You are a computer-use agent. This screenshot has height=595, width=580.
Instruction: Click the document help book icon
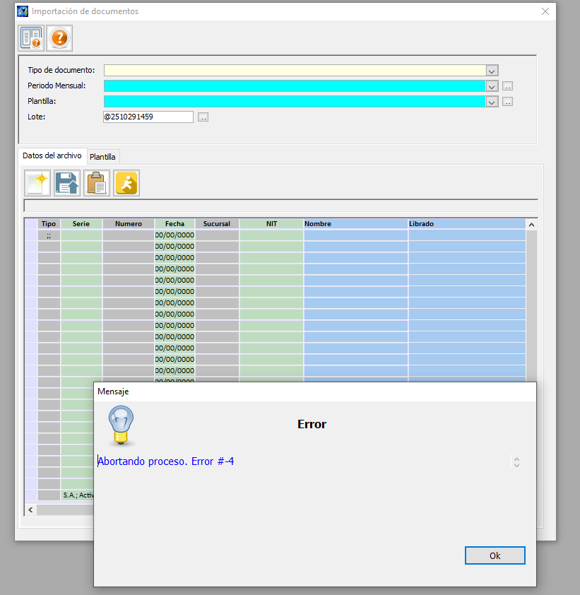click(31, 38)
